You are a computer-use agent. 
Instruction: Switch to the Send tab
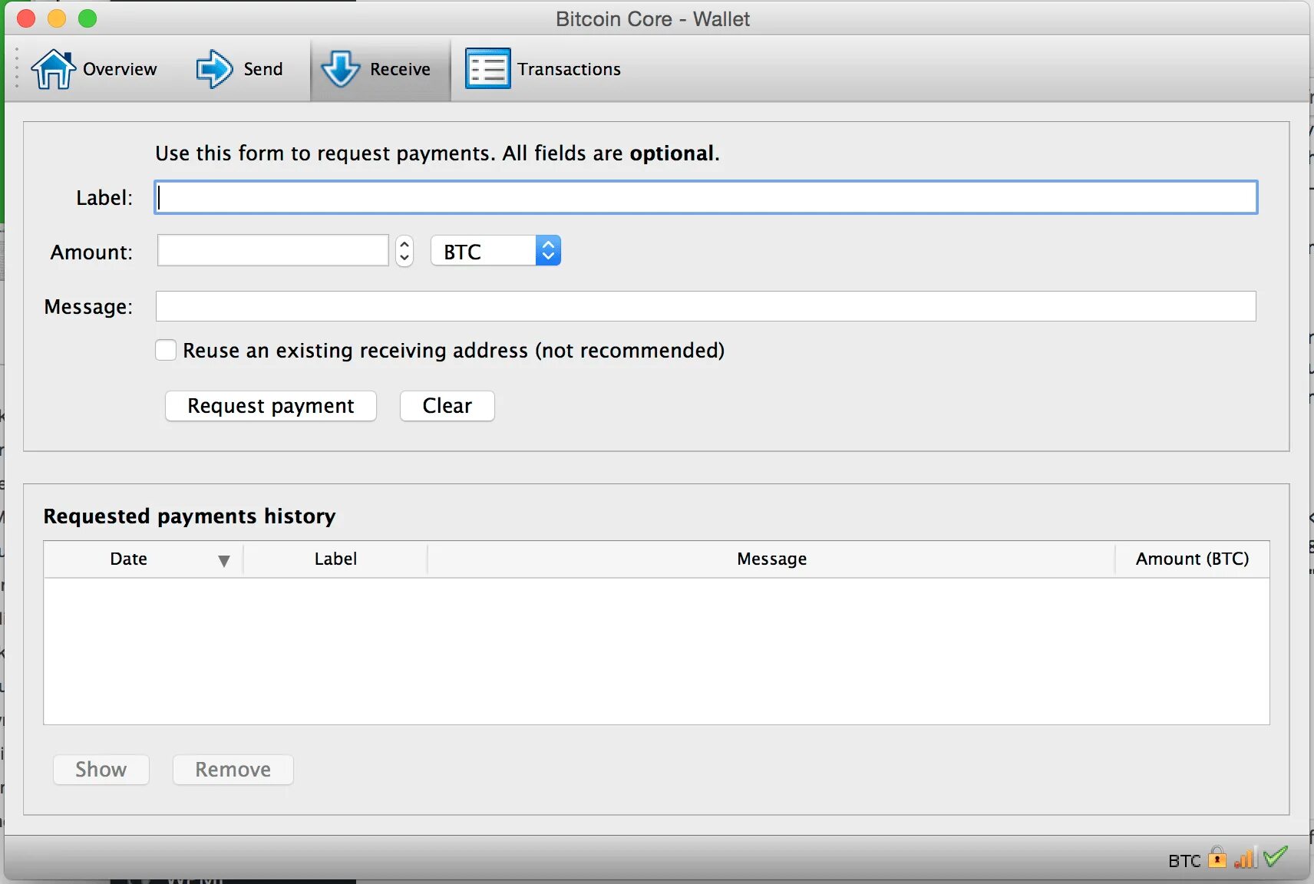pyautogui.click(x=239, y=69)
